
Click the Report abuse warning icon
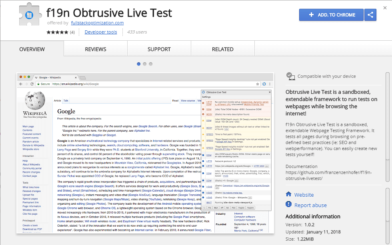[x=289, y=205]
